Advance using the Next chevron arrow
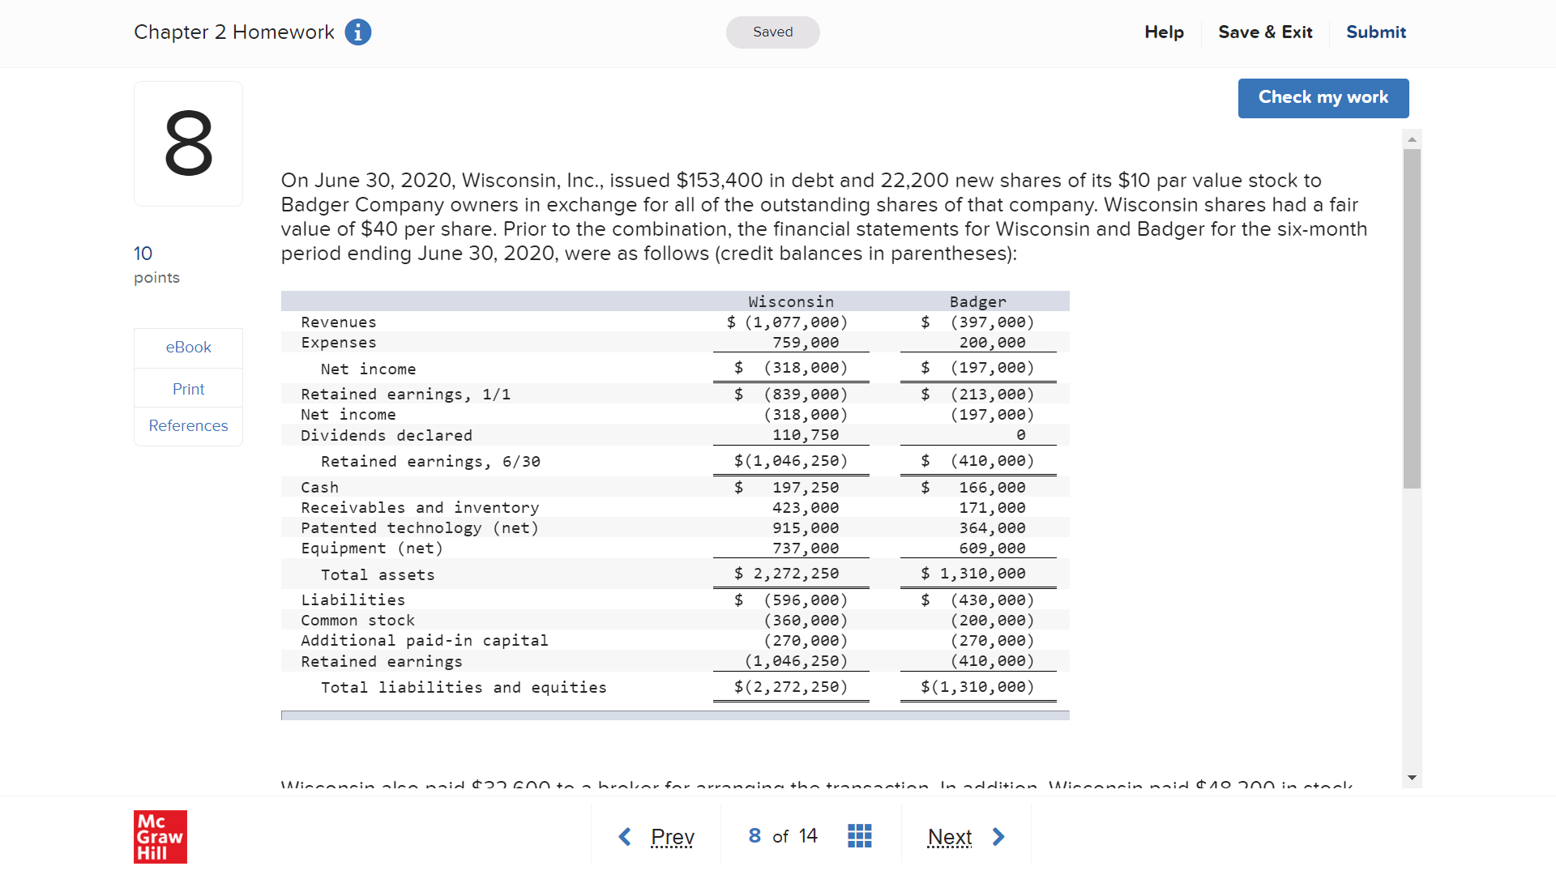1556x875 pixels. point(998,836)
